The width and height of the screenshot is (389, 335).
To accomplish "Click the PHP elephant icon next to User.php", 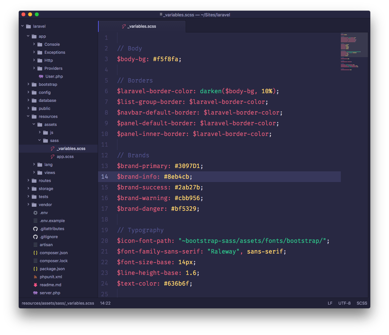I will 40,76.
